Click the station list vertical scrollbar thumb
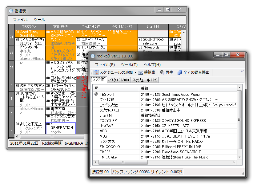Image resolution: width=257 pixels, height=187 pixels. click(x=239, y=120)
